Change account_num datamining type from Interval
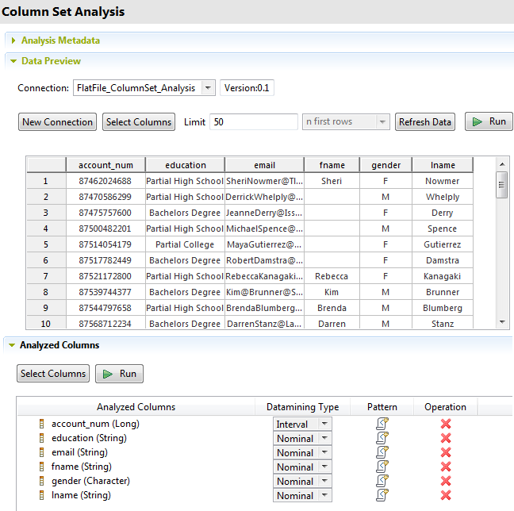This screenshot has width=514, height=511. coord(324,425)
